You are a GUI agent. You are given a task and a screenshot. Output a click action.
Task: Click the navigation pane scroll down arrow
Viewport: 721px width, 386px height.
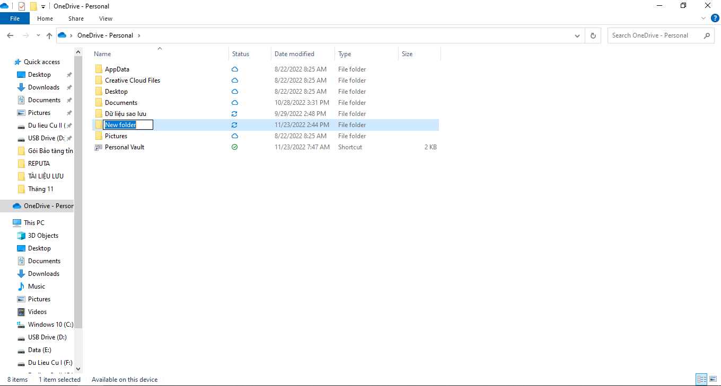pos(78,369)
